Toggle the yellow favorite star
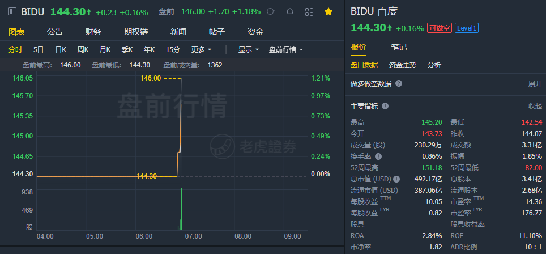The width and height of the screenshot is (546, 254). [x=329, y=11]
